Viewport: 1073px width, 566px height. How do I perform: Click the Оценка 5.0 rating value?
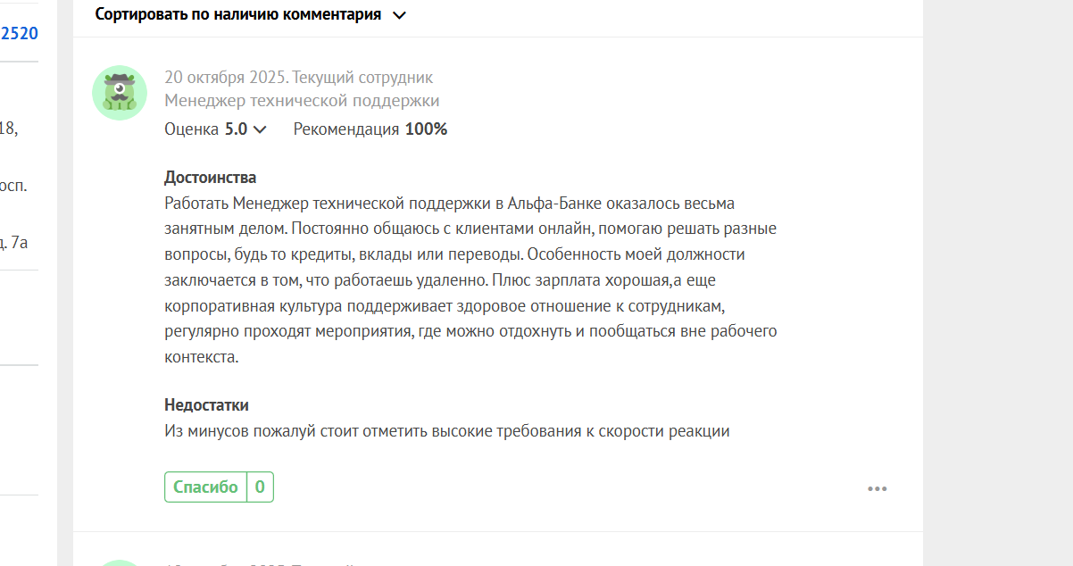[236, 129]
